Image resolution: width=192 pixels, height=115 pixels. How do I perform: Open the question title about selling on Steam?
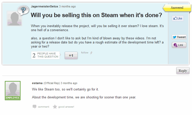click(x=96, y=15)
